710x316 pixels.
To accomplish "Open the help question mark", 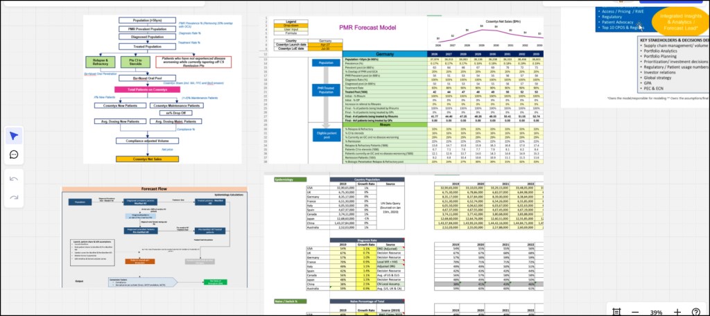I will [698, 312].
